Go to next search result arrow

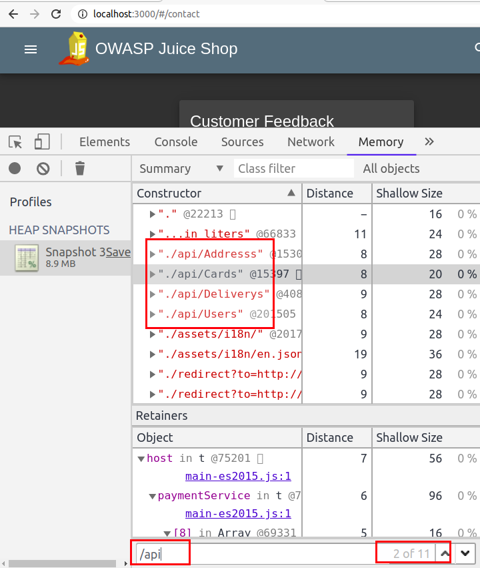[x=465, y=553]
